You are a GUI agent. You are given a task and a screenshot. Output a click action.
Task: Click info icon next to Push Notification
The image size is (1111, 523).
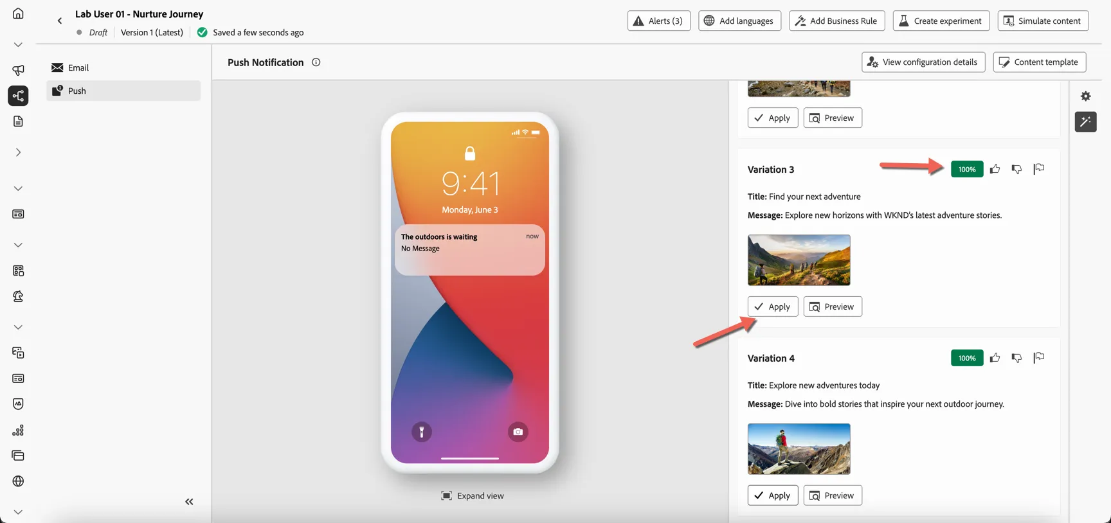coord(316,62)
